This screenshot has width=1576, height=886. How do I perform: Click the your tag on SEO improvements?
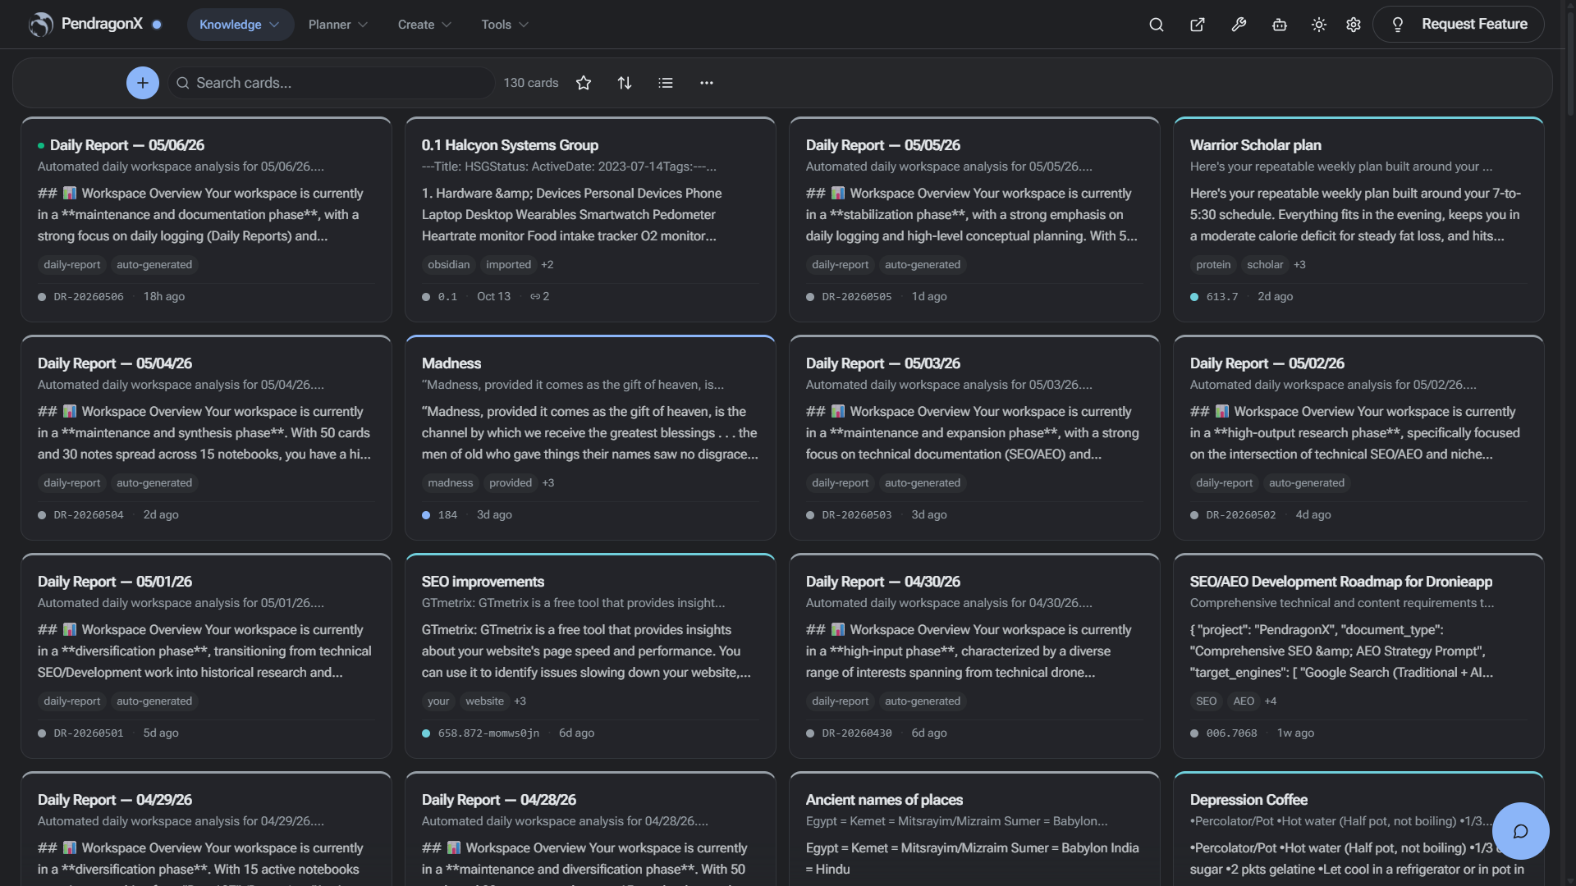[x=438, y=701]
